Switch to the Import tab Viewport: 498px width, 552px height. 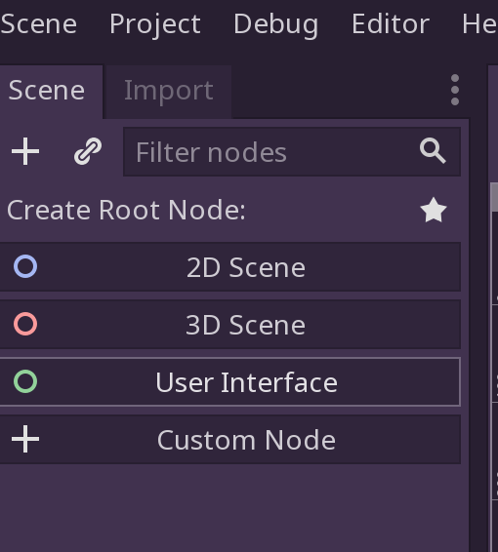(169, 91)
